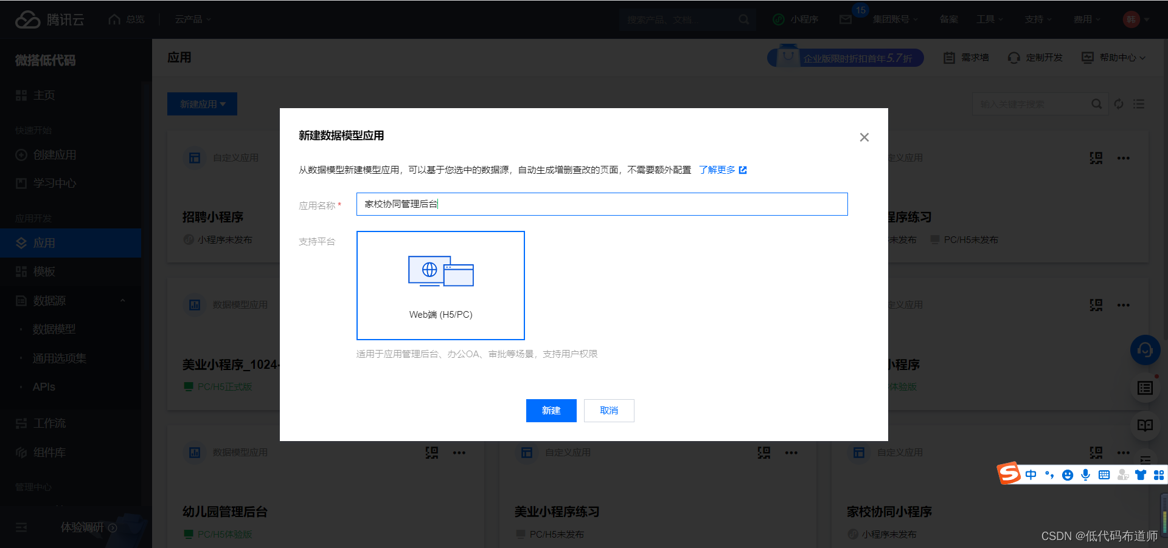
Task: Open the floating list panel icon
Action: tap(1145, 388)
